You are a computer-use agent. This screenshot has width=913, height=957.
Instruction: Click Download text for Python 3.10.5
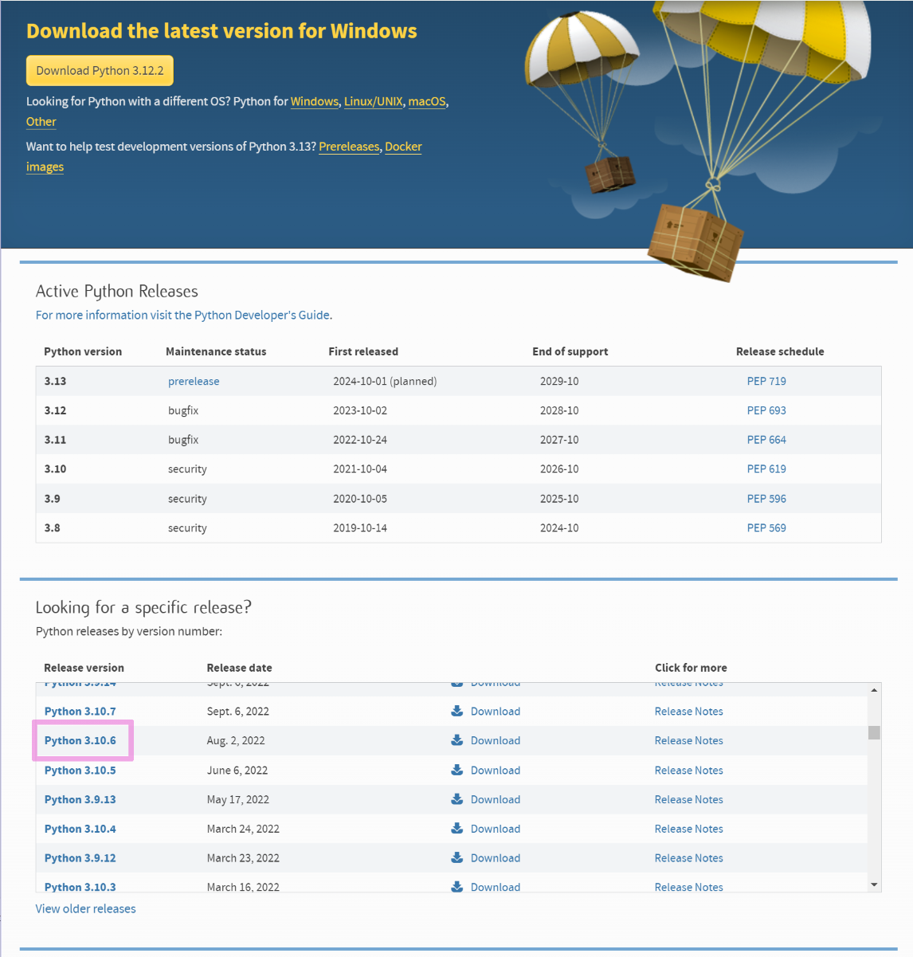pos(496,770)
